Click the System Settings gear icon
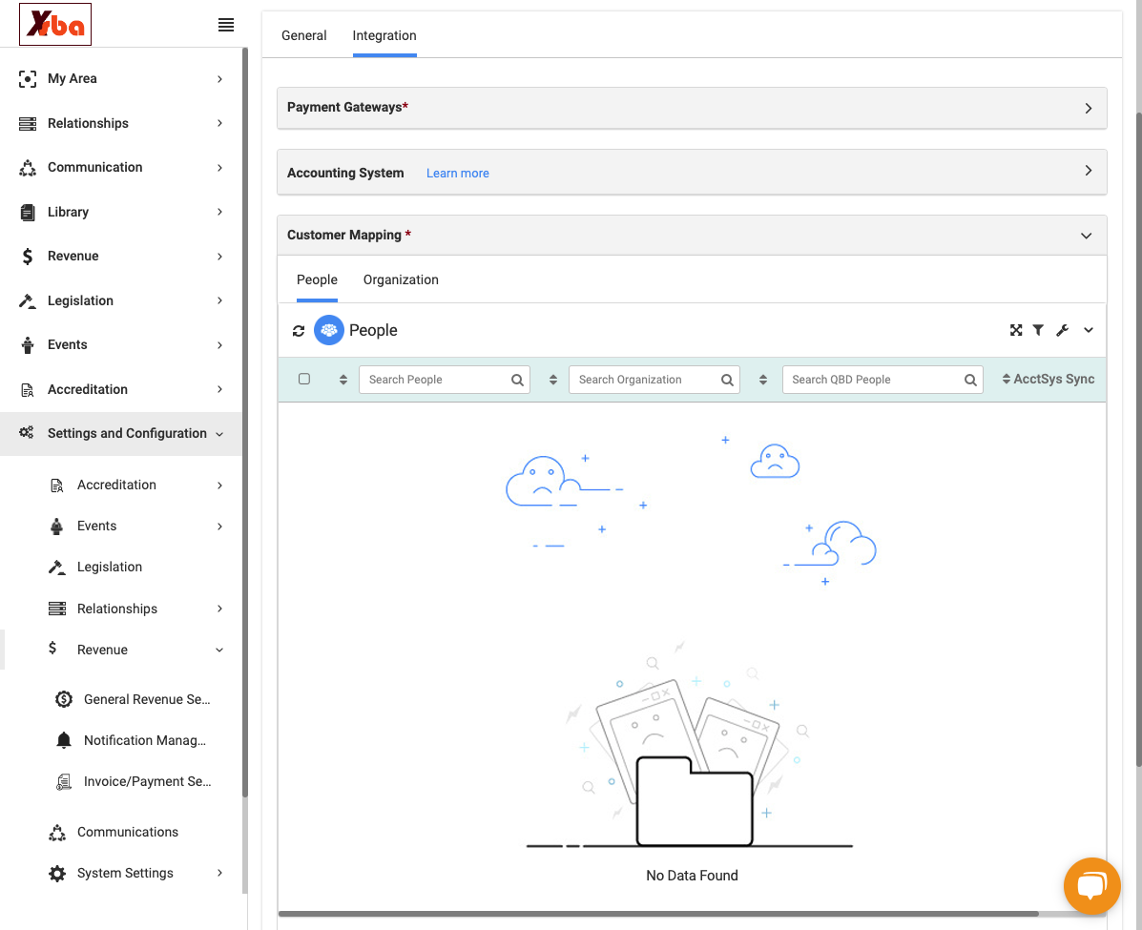Screen dimensions: 1142x930 tap(57, 873)
